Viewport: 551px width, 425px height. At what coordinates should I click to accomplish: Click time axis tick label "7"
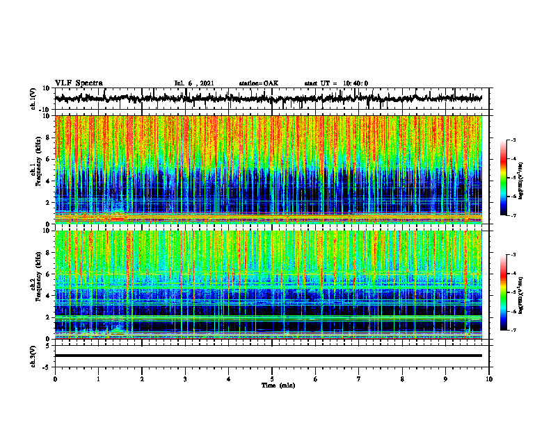pos(359,379)
